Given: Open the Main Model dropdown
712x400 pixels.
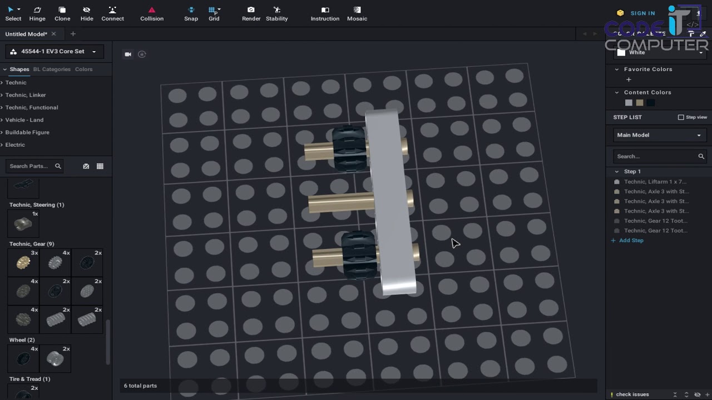Looking at the screenshot, I should (x=660, y=135).
